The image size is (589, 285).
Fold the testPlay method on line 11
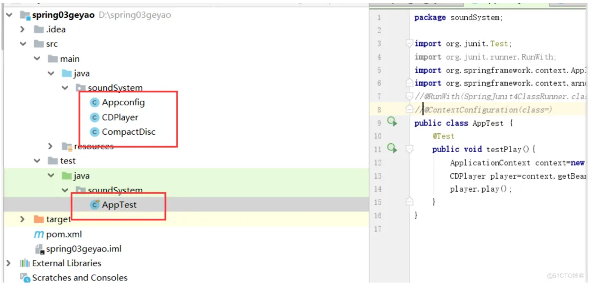(409, 150)
